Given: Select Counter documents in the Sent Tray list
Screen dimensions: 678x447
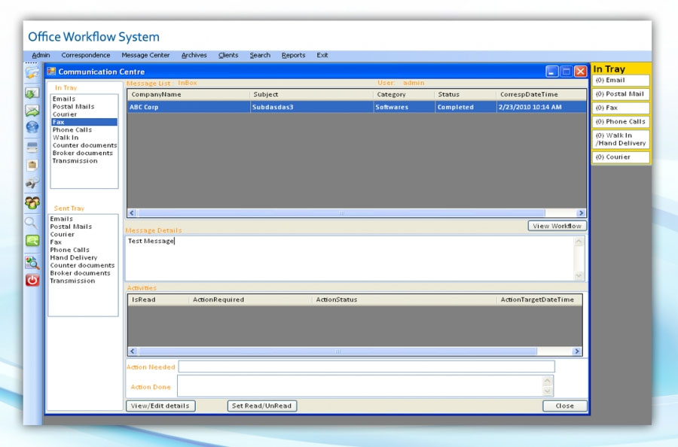Looking at the screenshot, I should tap(82, 266).
